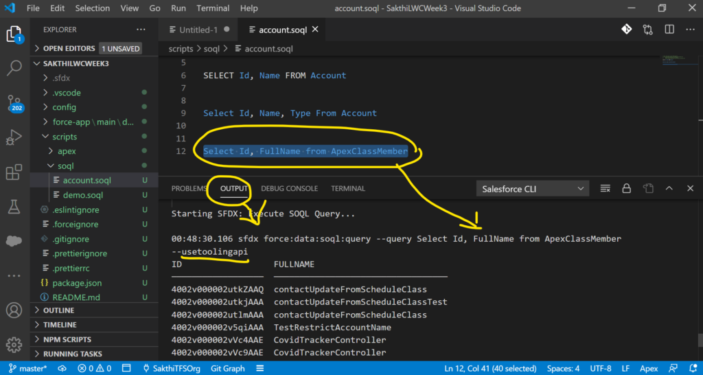Click the Run and Debug icon
703x375 pixels.
tap(14, 137)
